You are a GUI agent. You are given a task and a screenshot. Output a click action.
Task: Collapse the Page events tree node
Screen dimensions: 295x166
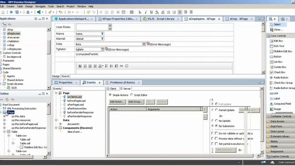[x=56, y=93]
